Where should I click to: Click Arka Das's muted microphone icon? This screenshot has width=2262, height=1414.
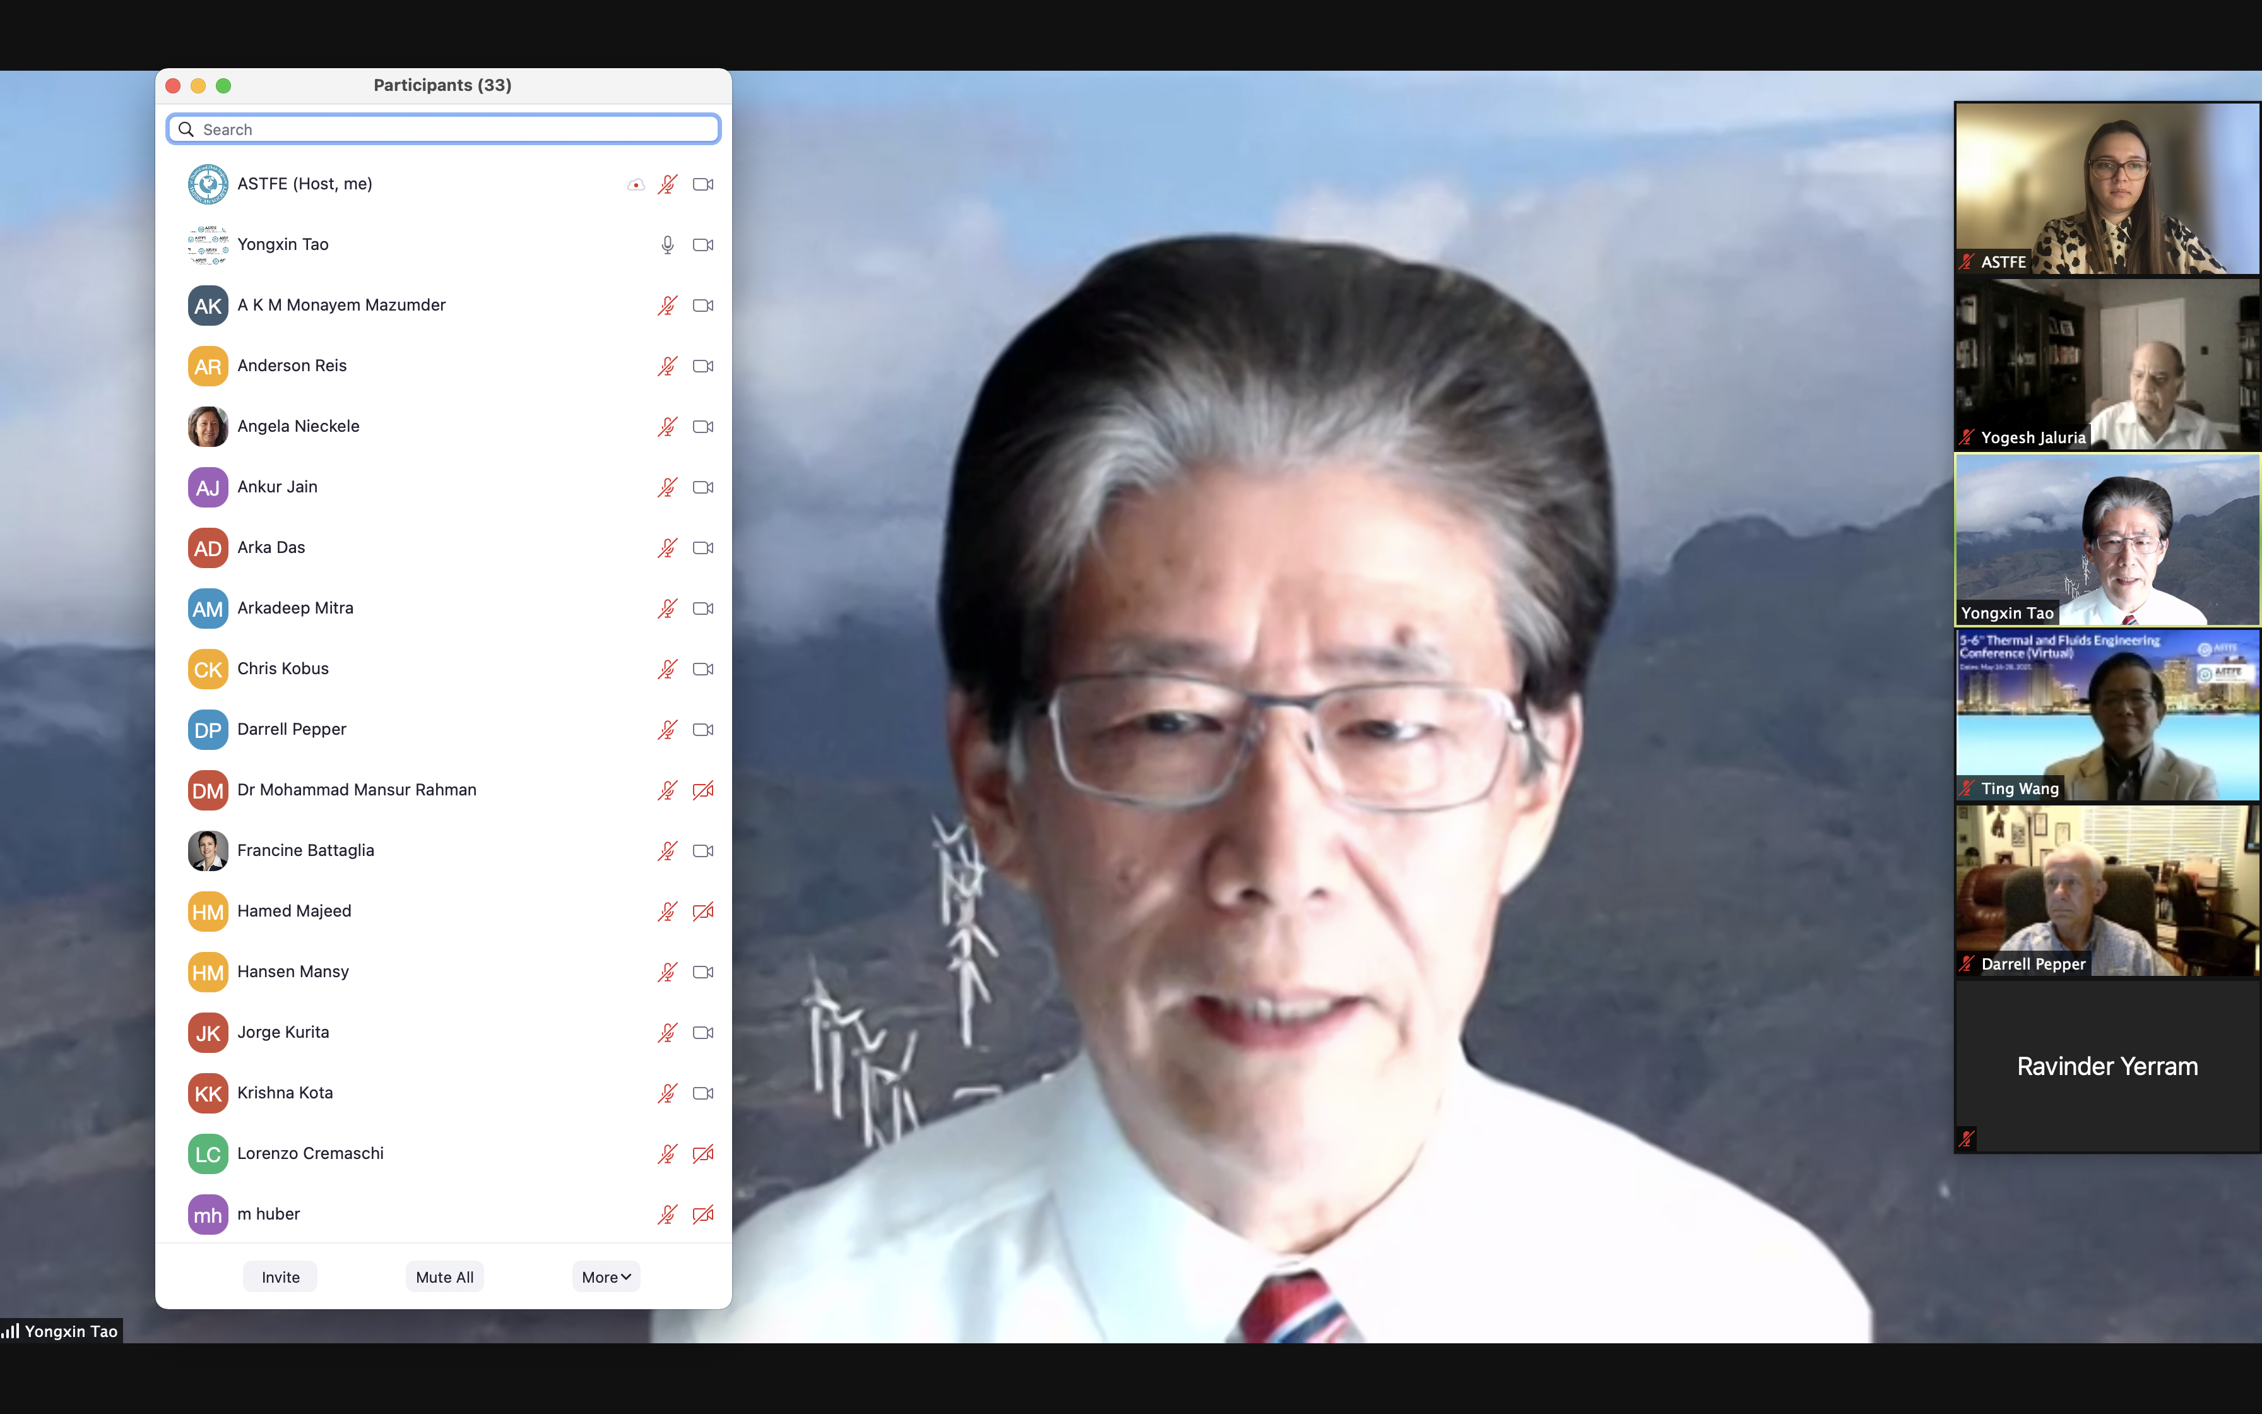click(x=667, y=548)
